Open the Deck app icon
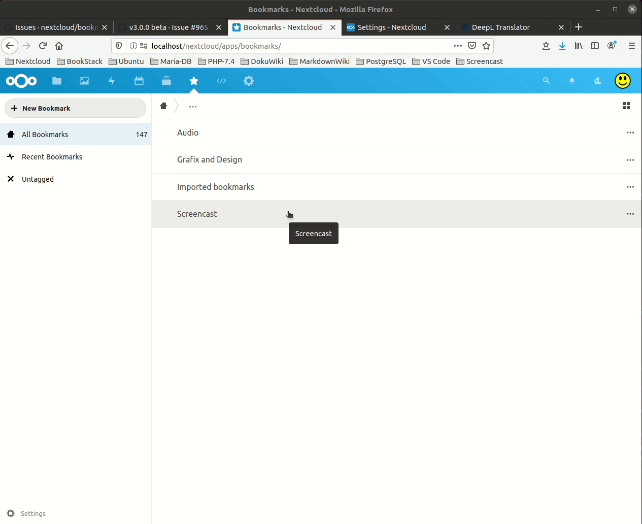 (x=166, y=81)
